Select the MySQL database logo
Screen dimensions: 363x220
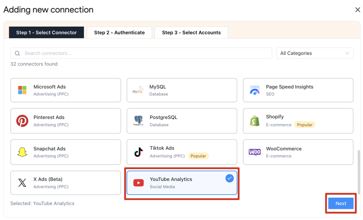(x=138, y=90)
